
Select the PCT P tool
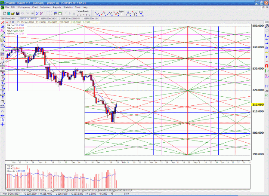pos(3,77)
